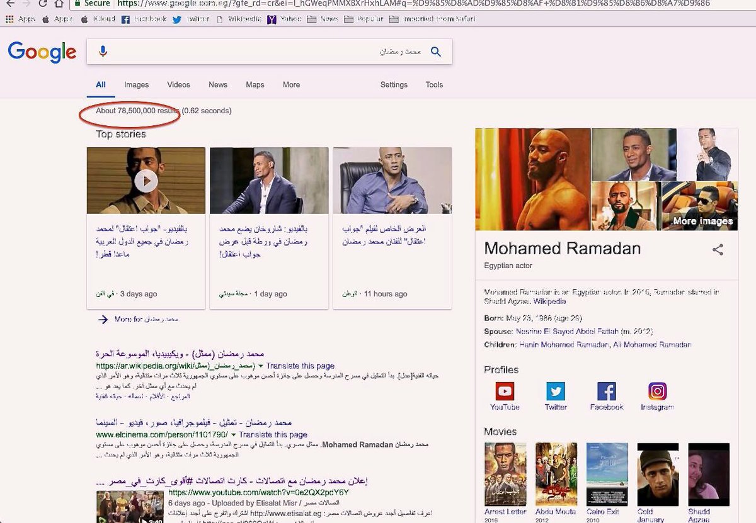Reload the page with refresh icon

point(43,3)
